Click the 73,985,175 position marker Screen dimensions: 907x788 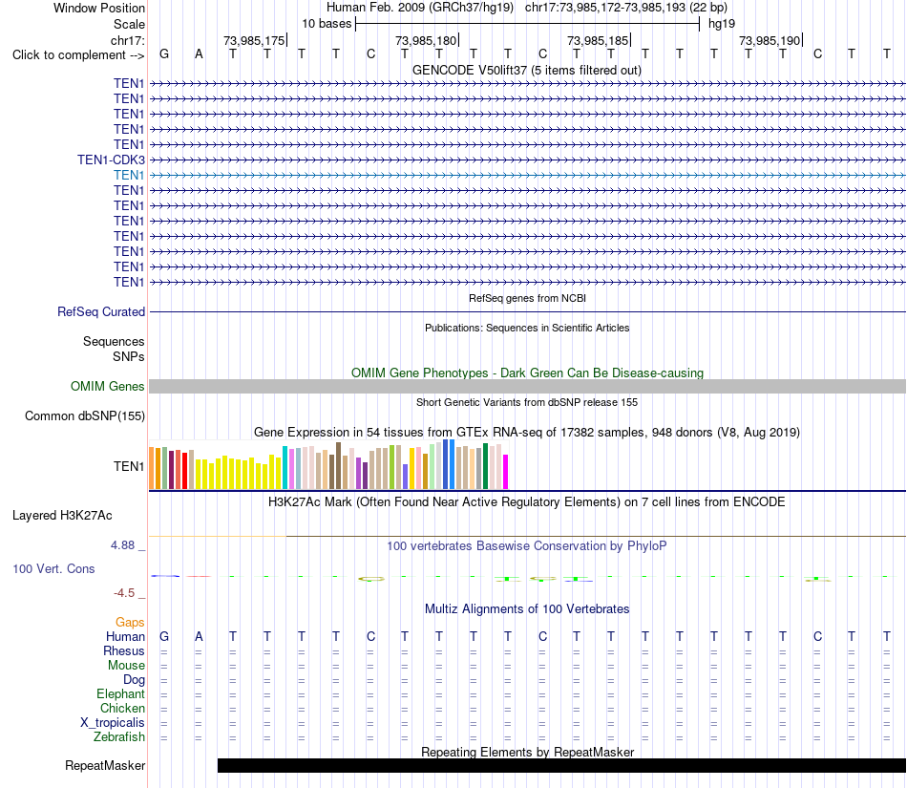click(255, 40)
